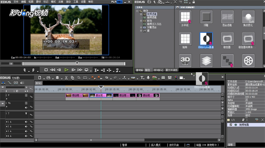Select the 焦点柔化 effect icon

click(249, 17)
